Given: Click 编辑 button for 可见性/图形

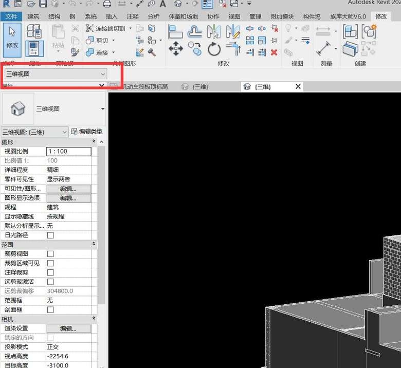Looking at the screenshot, I should [68, 189].
